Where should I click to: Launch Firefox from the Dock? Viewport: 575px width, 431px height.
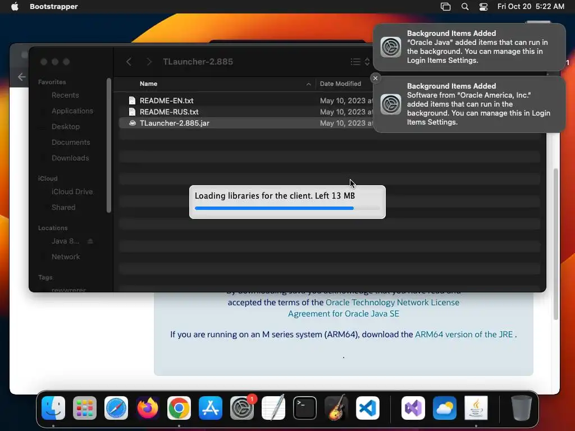pos(148,408)
